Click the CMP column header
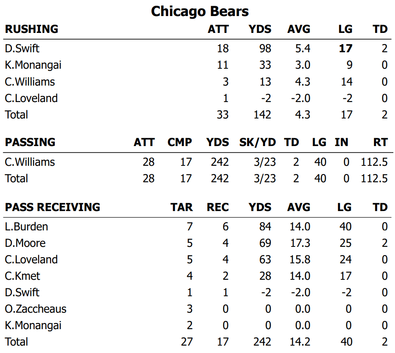The width and height of the screenshot is (395, 353). (x=179, y=142)
